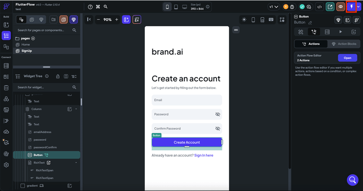Select the SignUp page
Viewport: 363px width, 191px height.
point(47,51)
